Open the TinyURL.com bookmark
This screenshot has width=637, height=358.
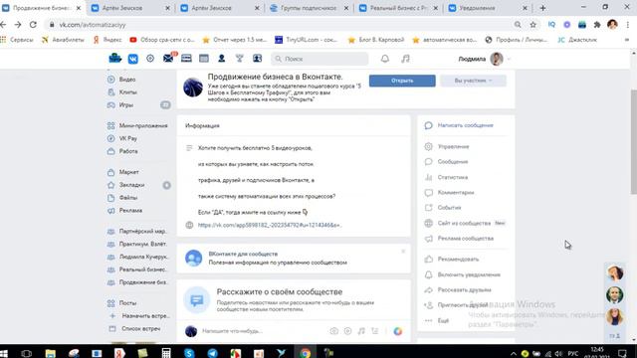(x=306, y=40)
